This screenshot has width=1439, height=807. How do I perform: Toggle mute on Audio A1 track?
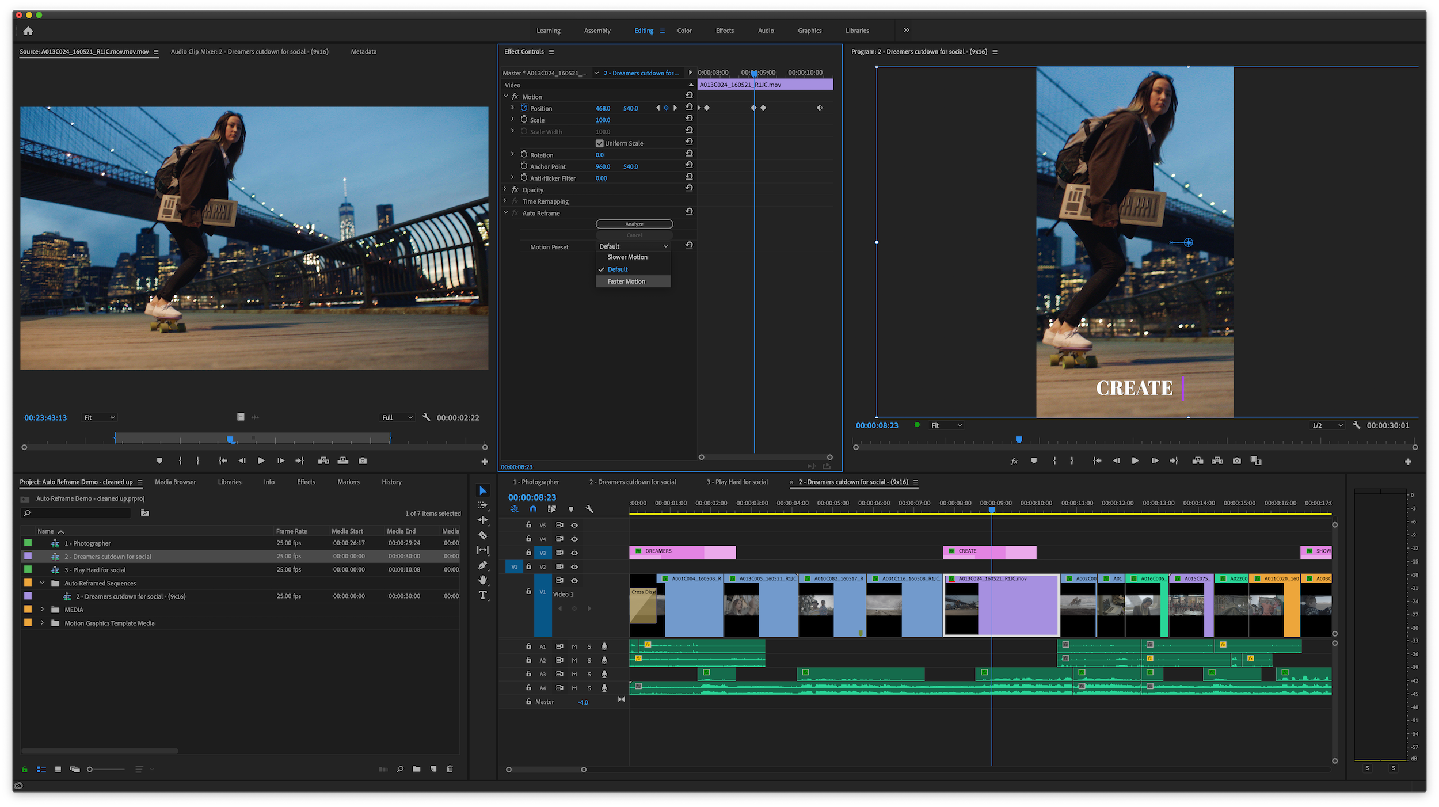573,646
